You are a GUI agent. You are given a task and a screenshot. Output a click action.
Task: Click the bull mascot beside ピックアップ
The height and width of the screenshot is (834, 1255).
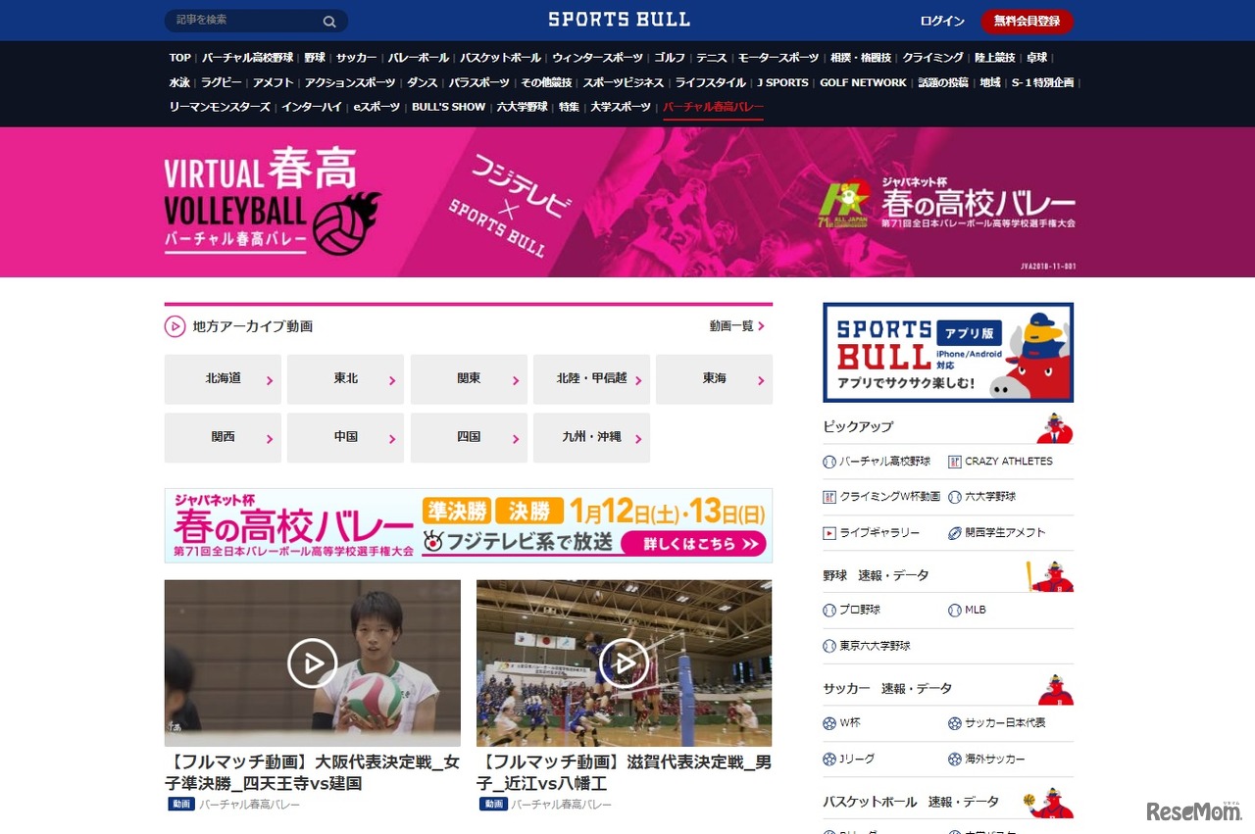coord(1055,428)
